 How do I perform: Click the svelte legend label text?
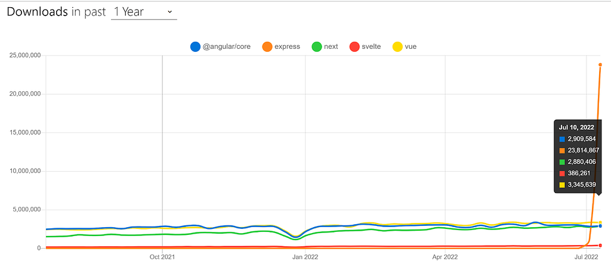[371, 46]
